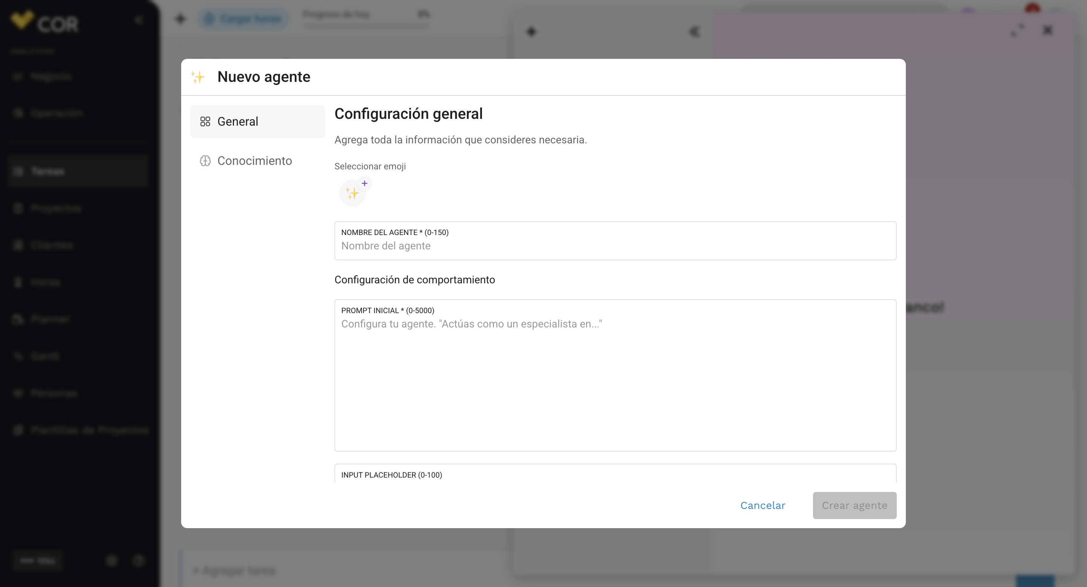Collapse the COR sidebar with its chevron
The width and height of the screenshot is (1087, 587).
point(139,20)
